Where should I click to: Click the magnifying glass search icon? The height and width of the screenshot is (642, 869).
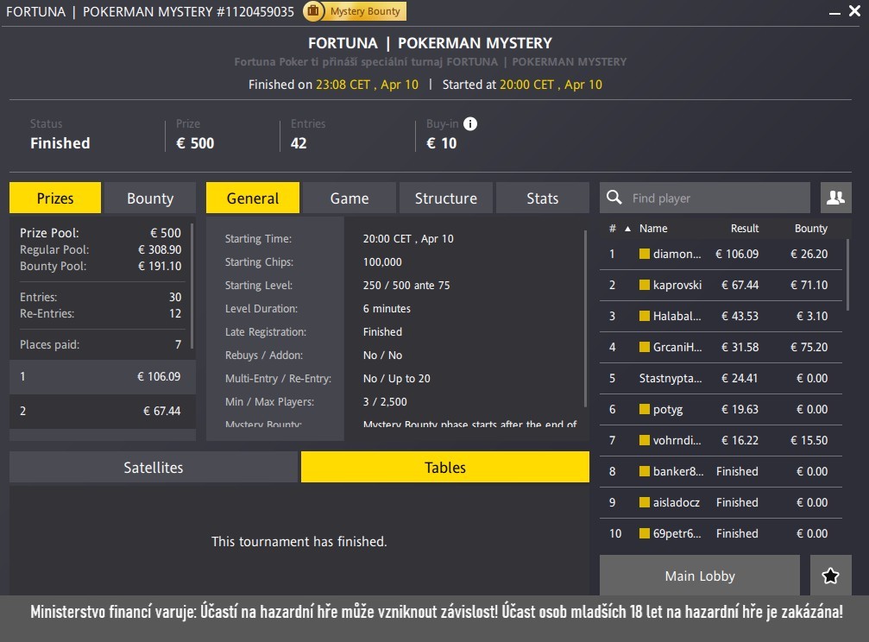[614, 198]
